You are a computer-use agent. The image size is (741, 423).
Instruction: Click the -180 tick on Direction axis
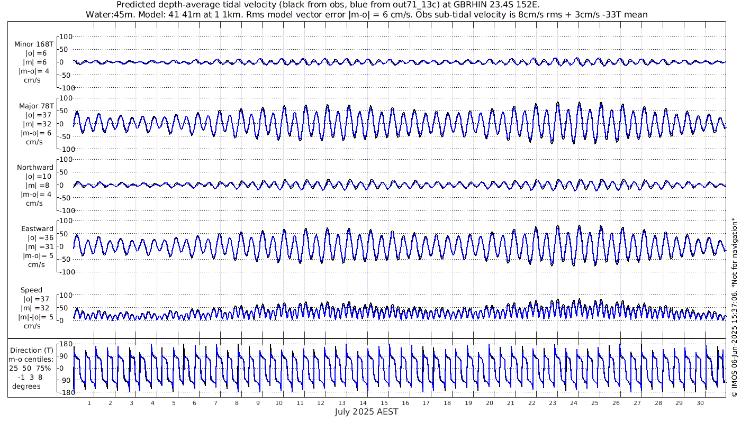point(64,393)
